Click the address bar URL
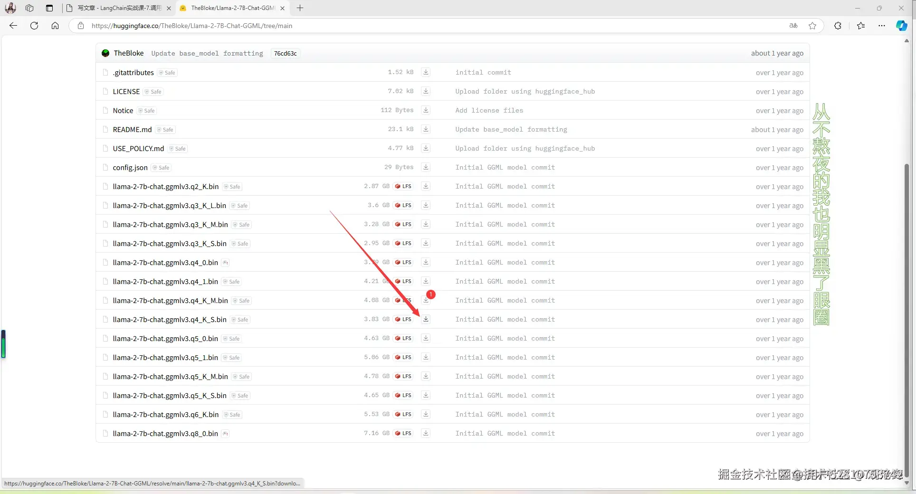Screen dimensions: 916x494 (x=192, y=26)
